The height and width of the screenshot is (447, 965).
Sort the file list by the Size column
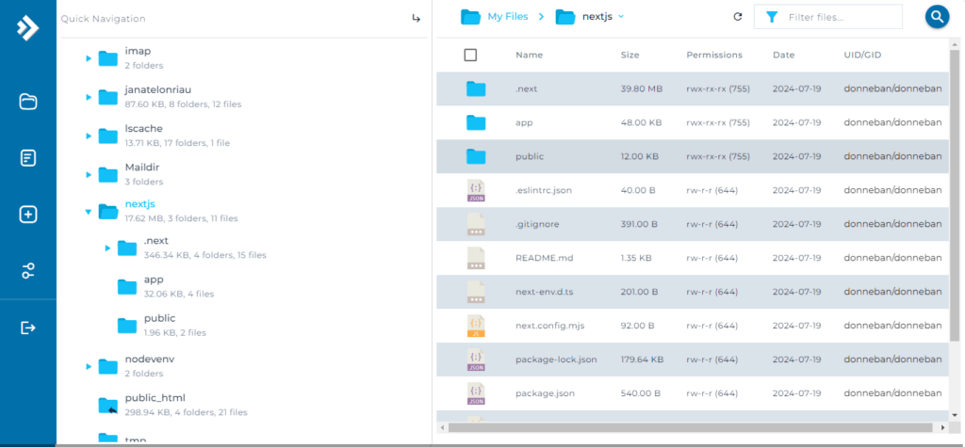coord(630,56)
